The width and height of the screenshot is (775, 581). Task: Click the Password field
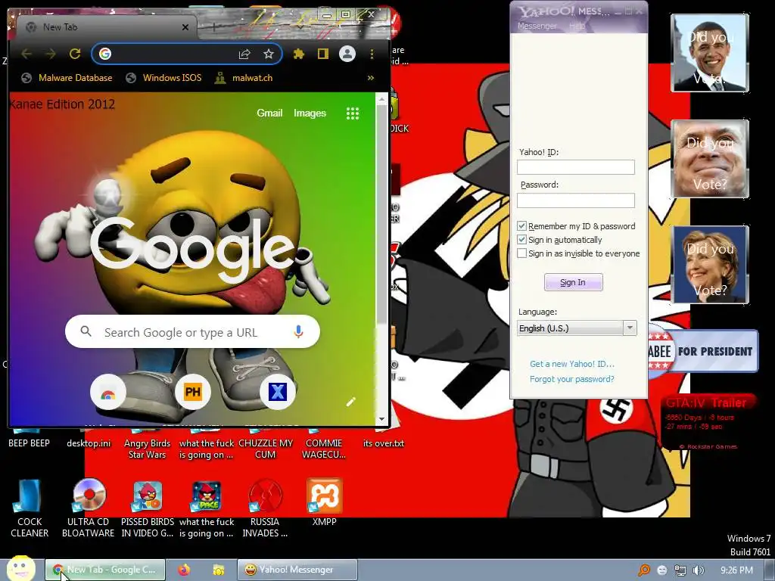[576, 200]
